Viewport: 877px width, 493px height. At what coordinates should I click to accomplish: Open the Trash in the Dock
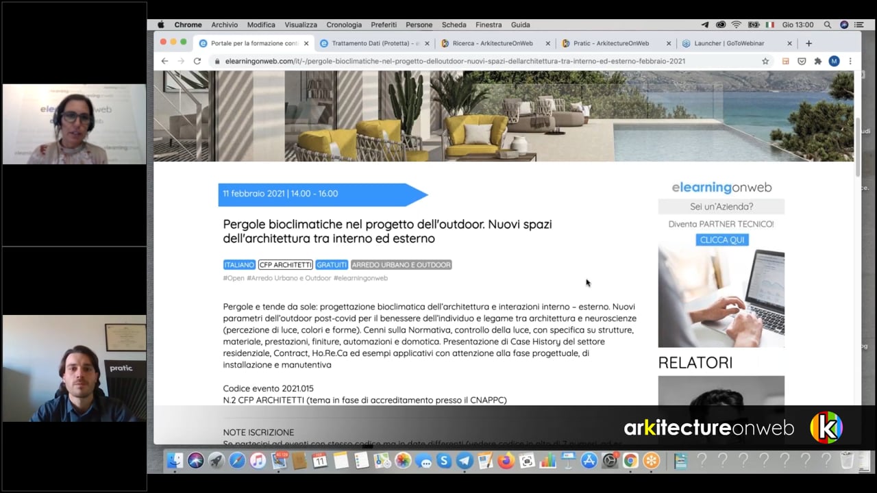[847, 461]
